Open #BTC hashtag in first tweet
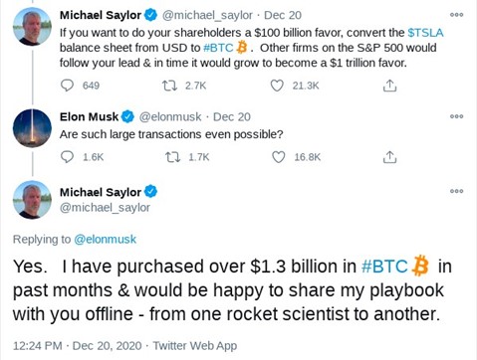Screen dimensions: 477x360 click(x=218, y=48)
